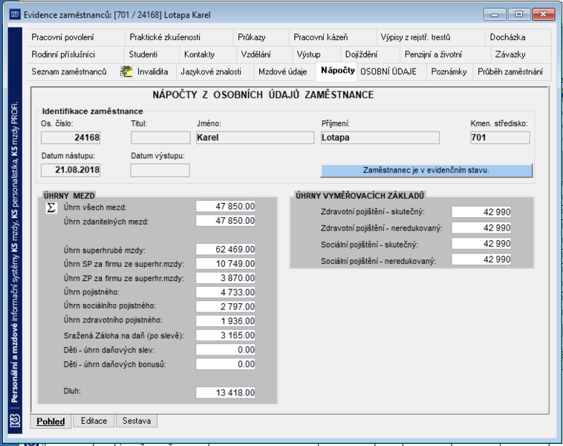Image resolution: width=563 pixels, height=446 pixels.
Task: Click the 'Zaměstnanec je v evidenčním stavu' banner
Action: (426, 170)
